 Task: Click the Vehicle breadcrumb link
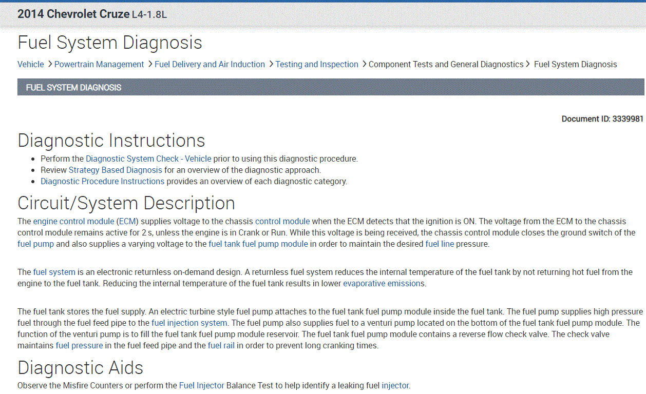31,64
